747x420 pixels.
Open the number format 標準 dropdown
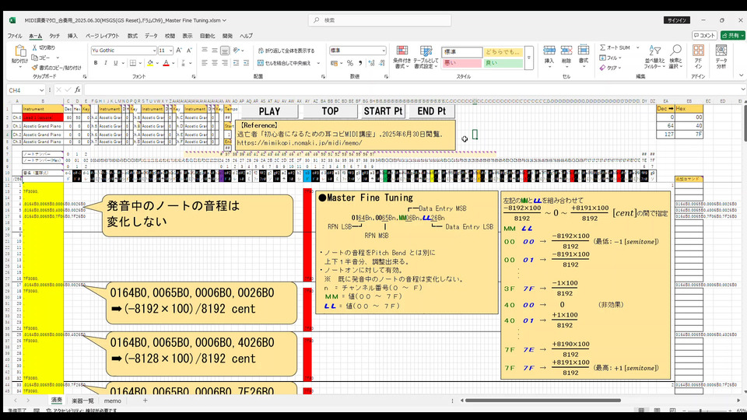(383, 51)
